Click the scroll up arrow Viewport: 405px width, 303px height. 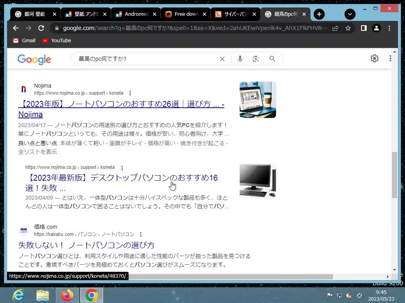pyautogui.click(x=394, y=51)
